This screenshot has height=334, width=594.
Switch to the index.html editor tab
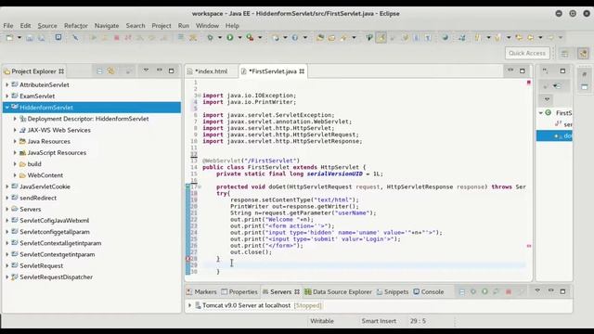click(x=211, y=71)
